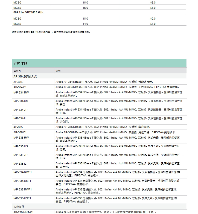Select the IAP-335-US part number
Image resolution: width=198 pixels, height=214 pixels.
pyautogui.click(x=21, y=146)
